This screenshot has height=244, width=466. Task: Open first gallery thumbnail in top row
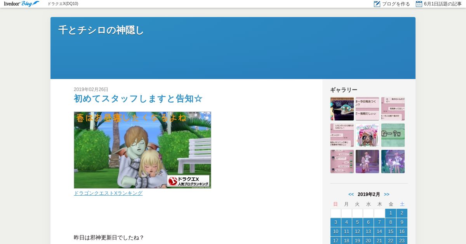pos(342,109)
